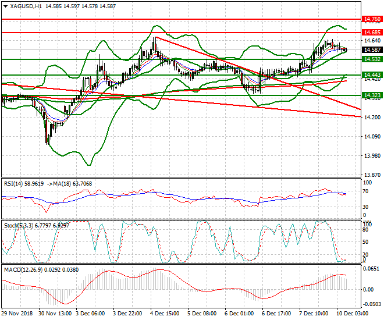This screenshot has width=384, height=320.
Task: Click the 14.587 current price label
Action: 372,50
